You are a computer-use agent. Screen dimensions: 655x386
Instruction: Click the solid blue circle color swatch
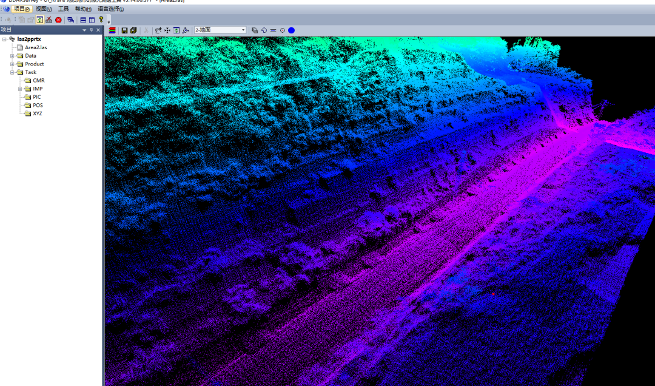(292, 30)
